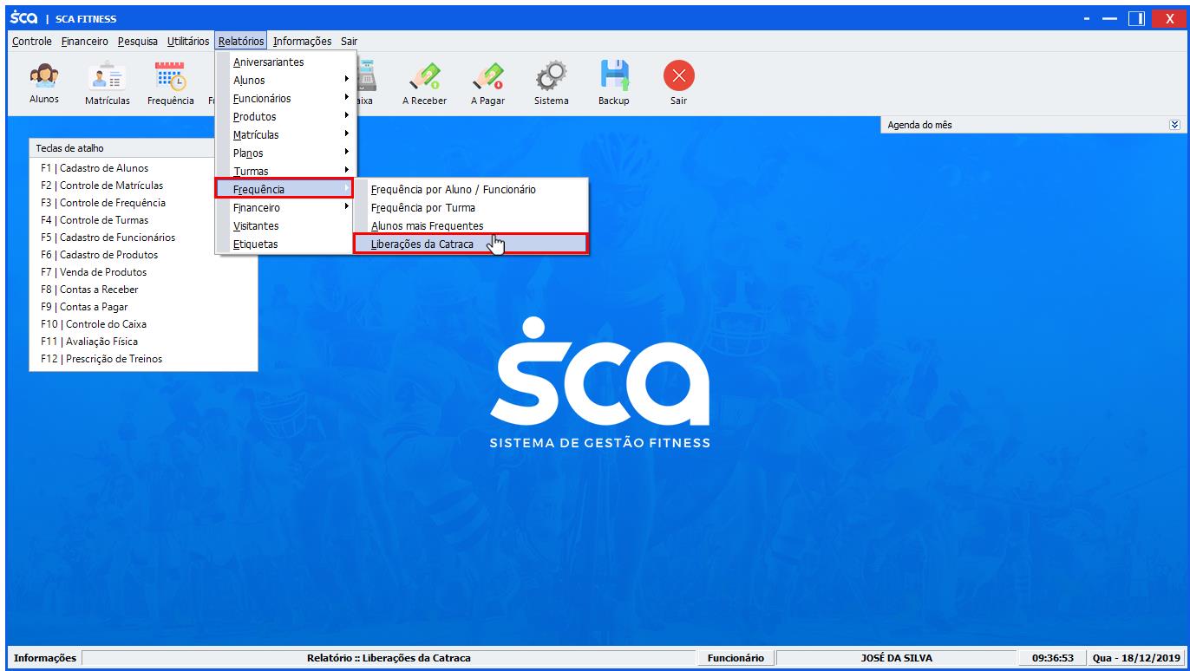This screenshot has width=1190, height=671.
Task: Open the Matrículas toolbar icon
Action: (x=108, y=83)
